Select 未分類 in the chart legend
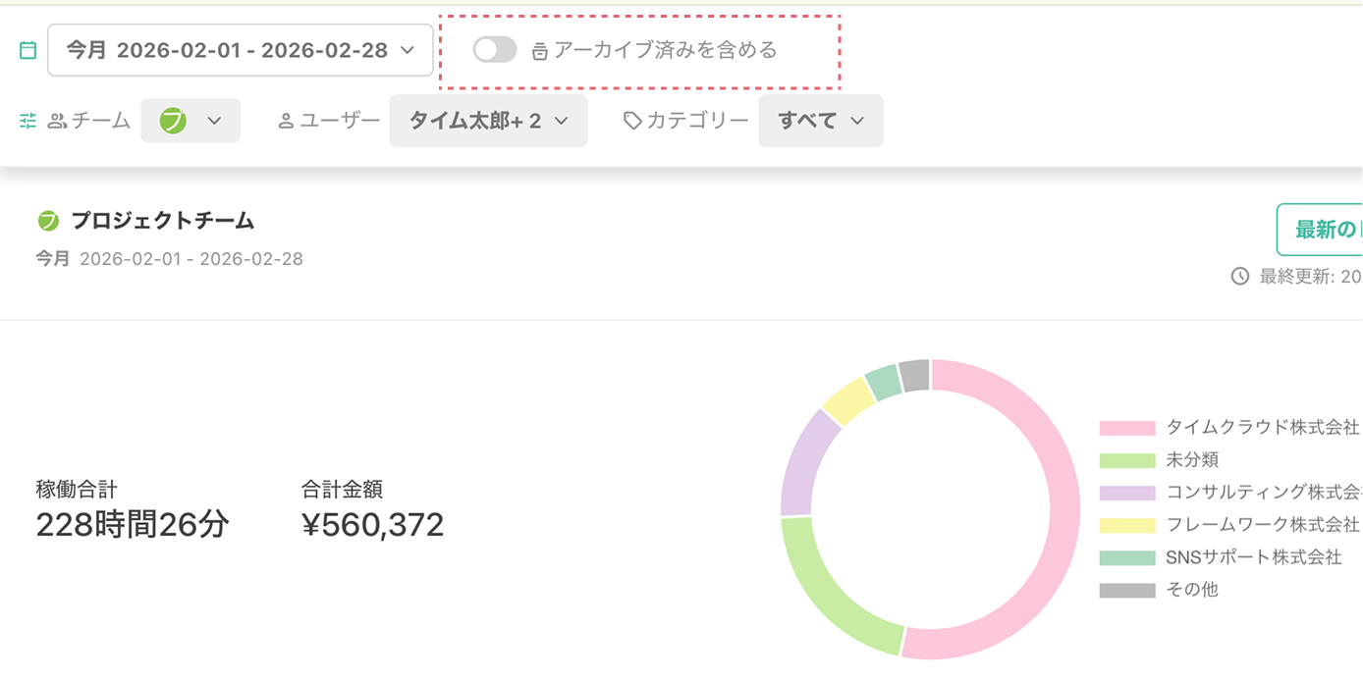This screenshot has width=1363, height=682. pyautogui.click(x=1192, y=459)
